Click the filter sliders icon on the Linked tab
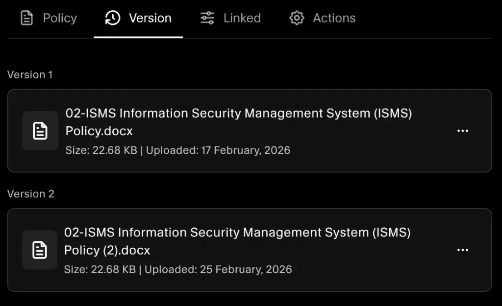 coord(206,18)
